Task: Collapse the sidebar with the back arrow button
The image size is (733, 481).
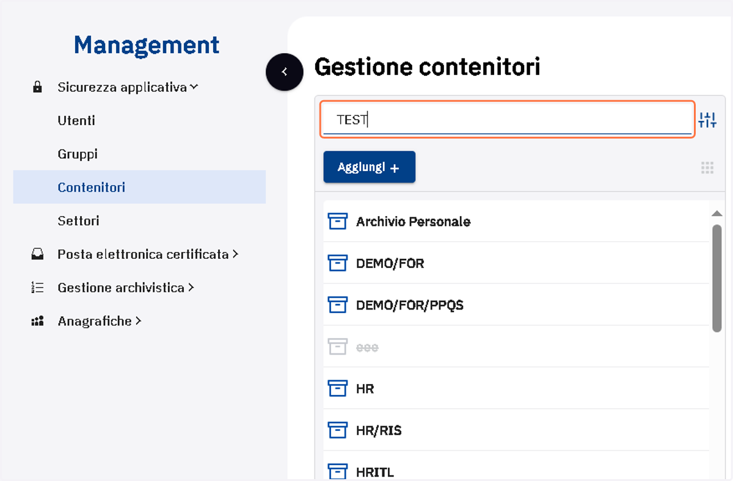Action: (x=285, y=72)
